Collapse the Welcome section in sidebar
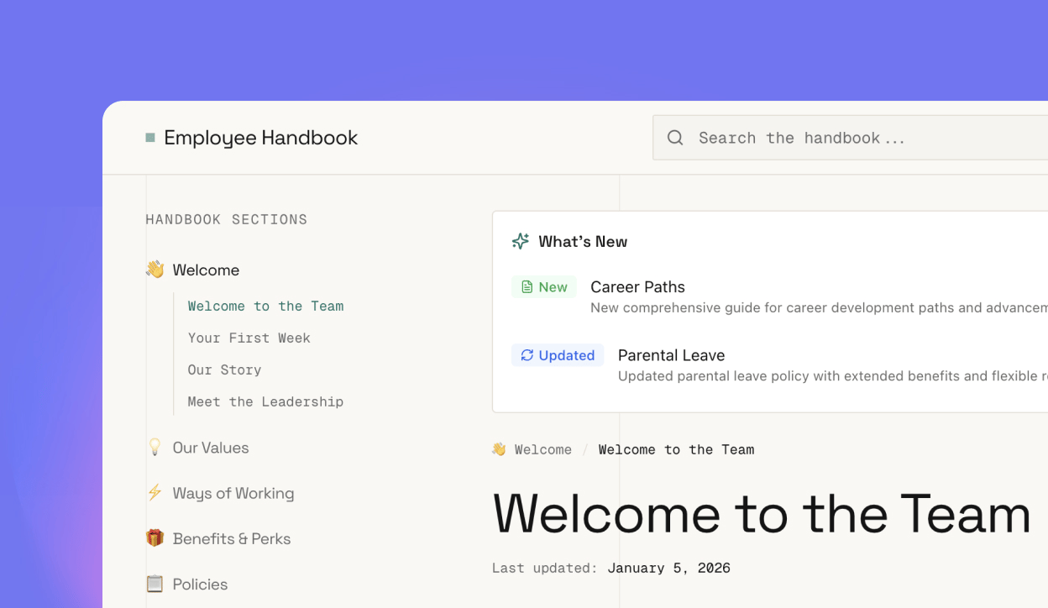This screenshot has width=1048, height=608. (x=206, y=270)
